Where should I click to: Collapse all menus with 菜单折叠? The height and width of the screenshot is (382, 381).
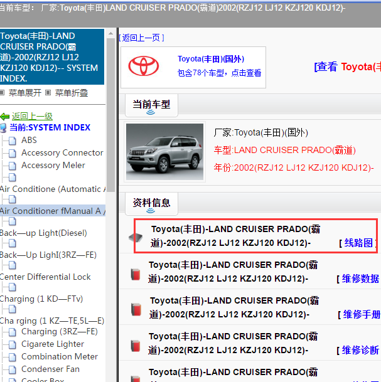(72, 93)
